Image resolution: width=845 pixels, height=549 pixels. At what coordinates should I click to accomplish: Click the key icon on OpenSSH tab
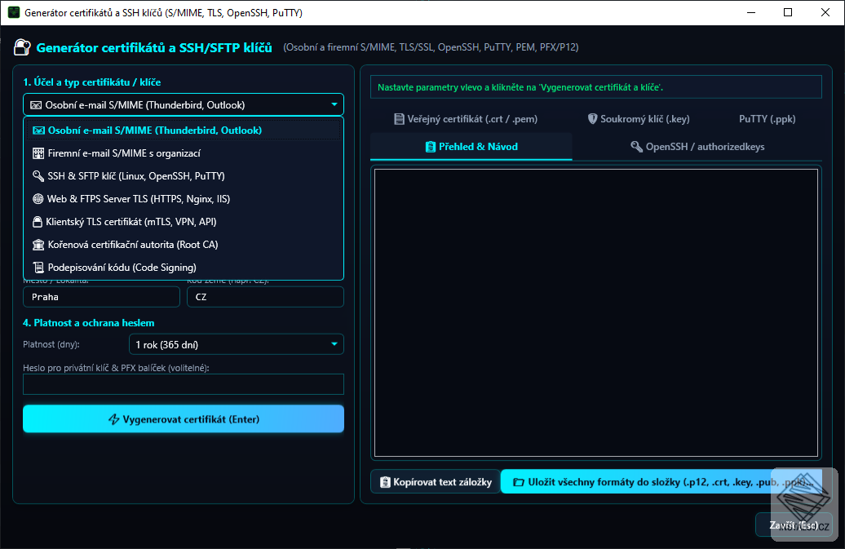pyautogui.click(x=636, y=147)
